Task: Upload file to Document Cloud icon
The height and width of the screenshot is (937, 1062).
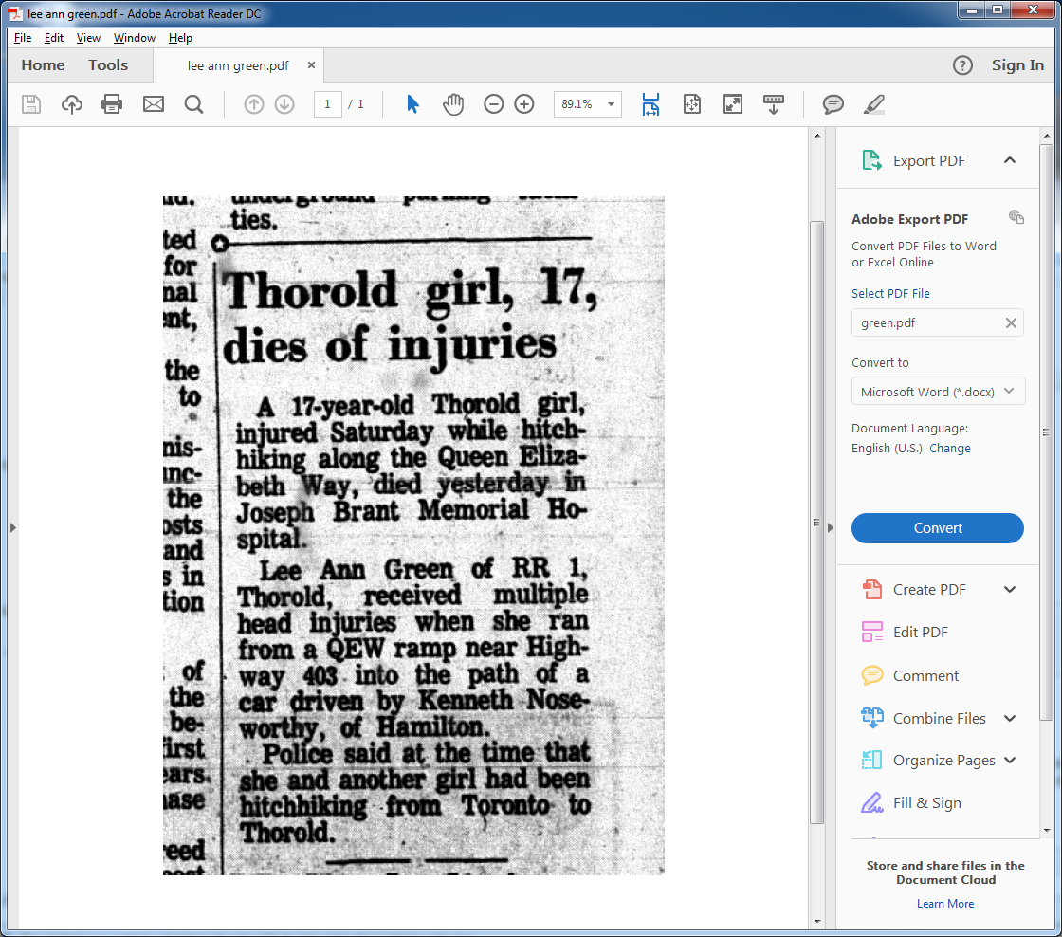Action: coord(72,104)
